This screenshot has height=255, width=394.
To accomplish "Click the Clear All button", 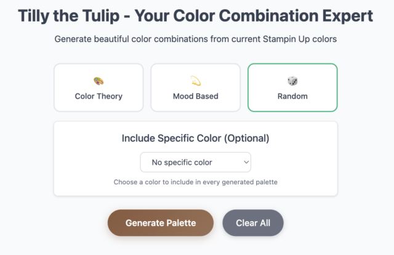I will tap(253, 223).
